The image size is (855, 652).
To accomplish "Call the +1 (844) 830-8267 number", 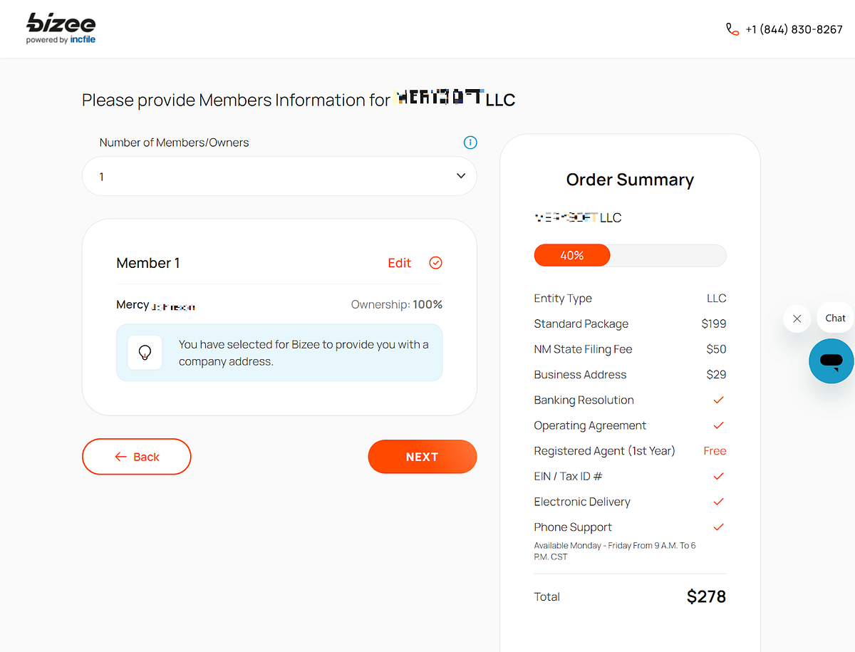I will [794, 29].
